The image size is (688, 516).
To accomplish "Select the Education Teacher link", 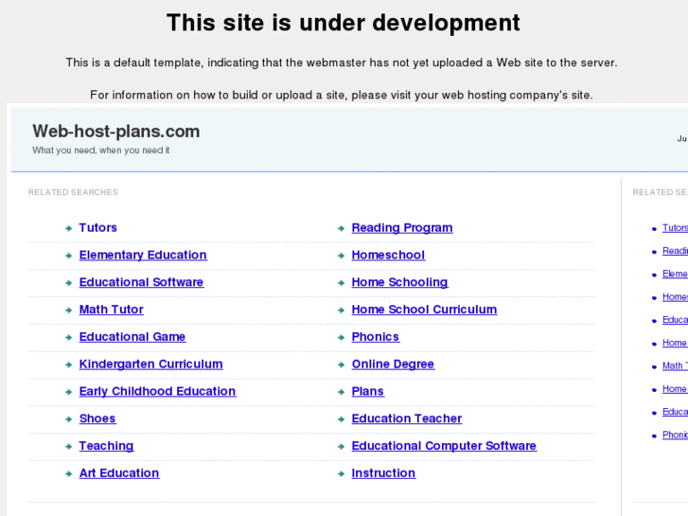I will coord(407,418).
